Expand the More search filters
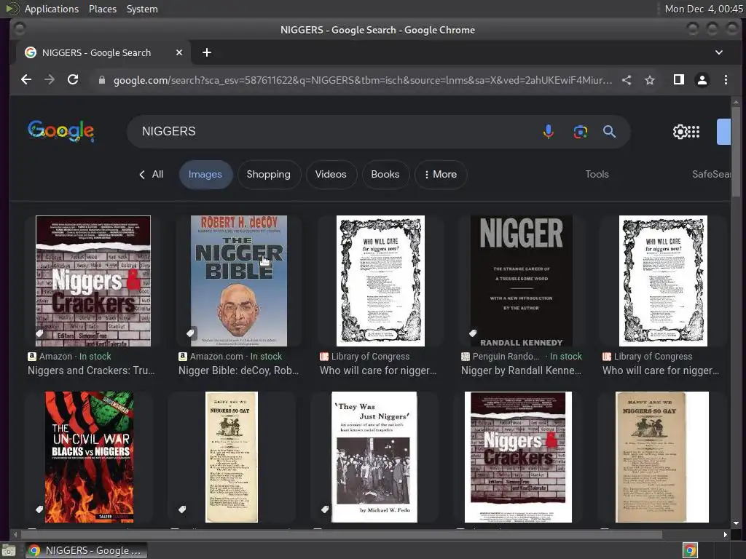The width and height of the screenshot is (746, 559). (x=441, y=175)
